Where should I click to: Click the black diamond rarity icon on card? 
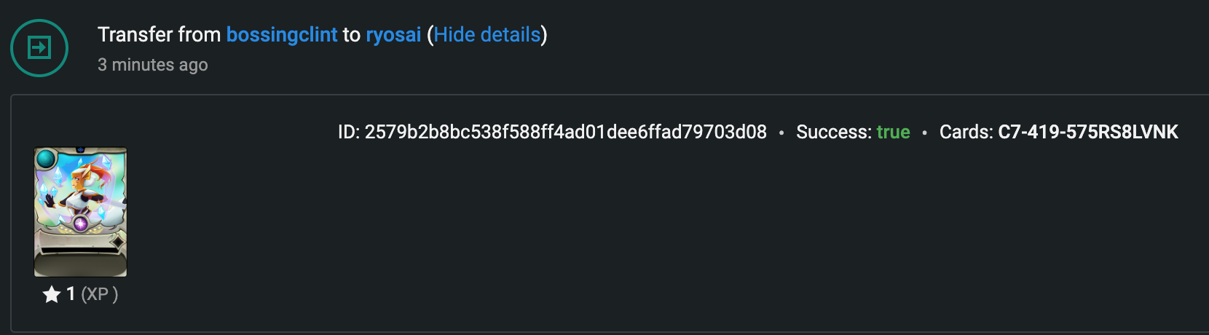click(117, 241)
